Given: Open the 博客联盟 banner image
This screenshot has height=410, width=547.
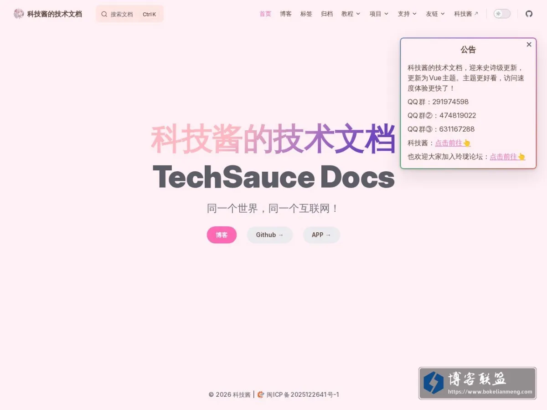Looking at the screenshot, I should tap(477, 384).
